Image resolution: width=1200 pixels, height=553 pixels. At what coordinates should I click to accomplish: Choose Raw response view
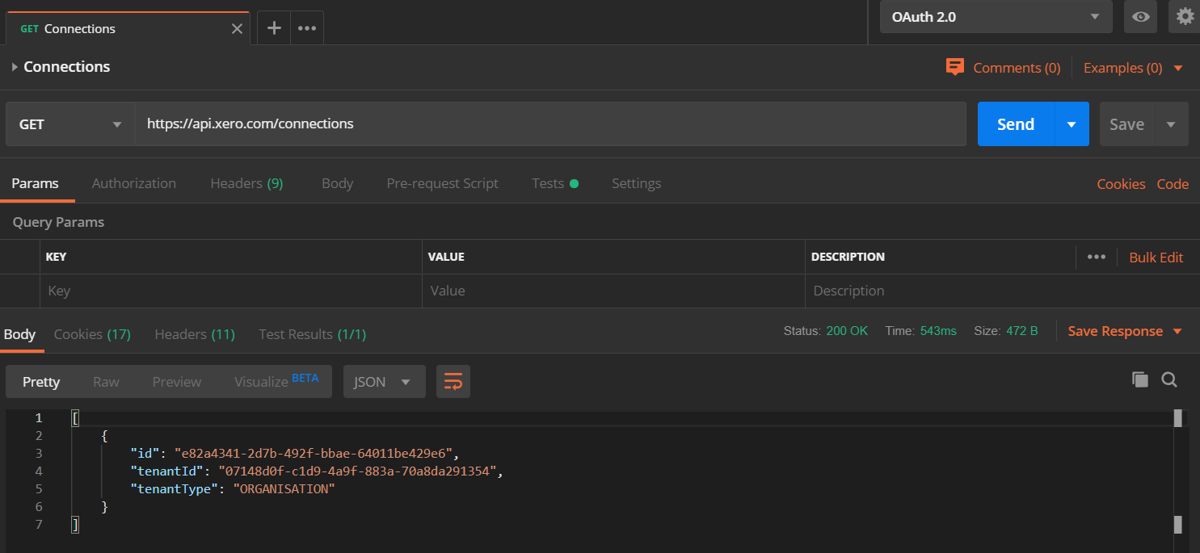click(106, 382)
